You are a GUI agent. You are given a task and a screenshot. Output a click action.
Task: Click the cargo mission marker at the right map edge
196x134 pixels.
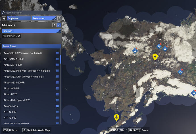194,93
